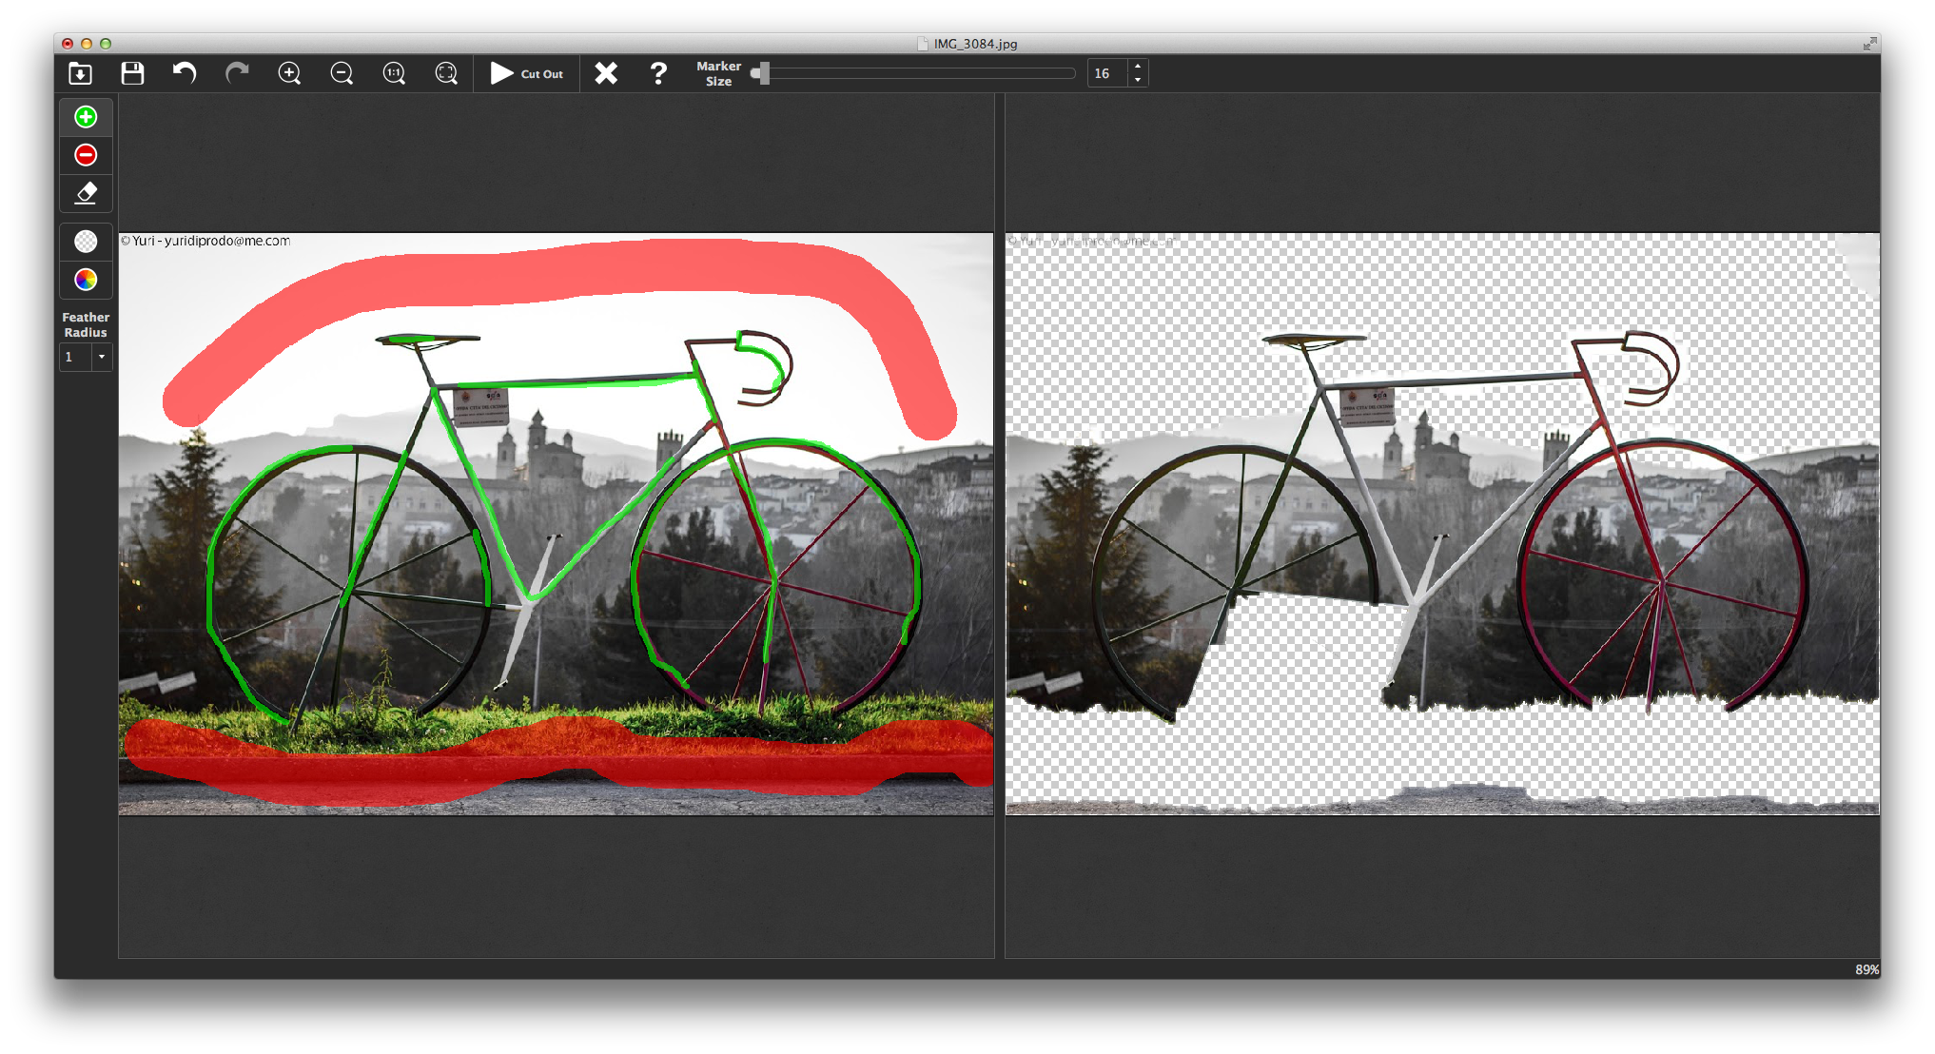Choose transparent checkerboard background option
This screenshot has height=1054, width=1935.
click(x=86, y=242)
